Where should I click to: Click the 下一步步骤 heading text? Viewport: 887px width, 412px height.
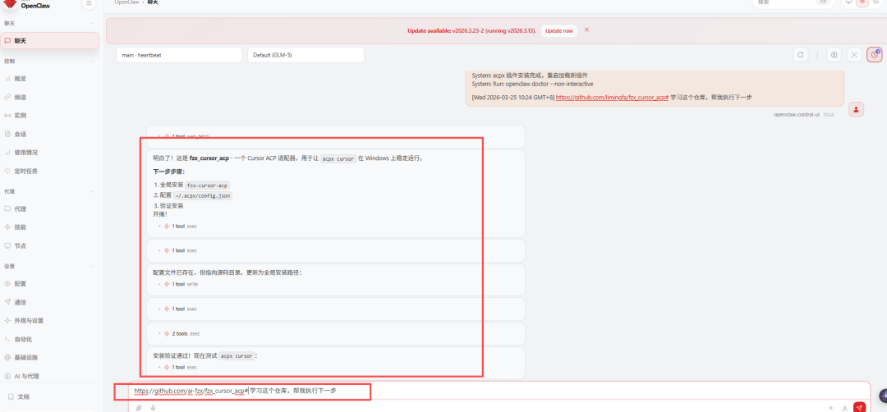pyautogui.click(x=168, y=172)
